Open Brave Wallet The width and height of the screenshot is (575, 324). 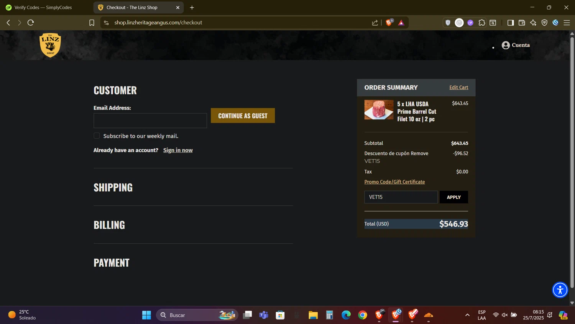(x=522, y=23)
